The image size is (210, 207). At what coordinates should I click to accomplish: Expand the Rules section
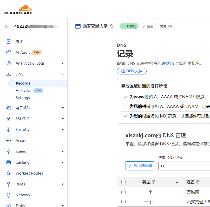pyautogui.click(x=63, y=184)
